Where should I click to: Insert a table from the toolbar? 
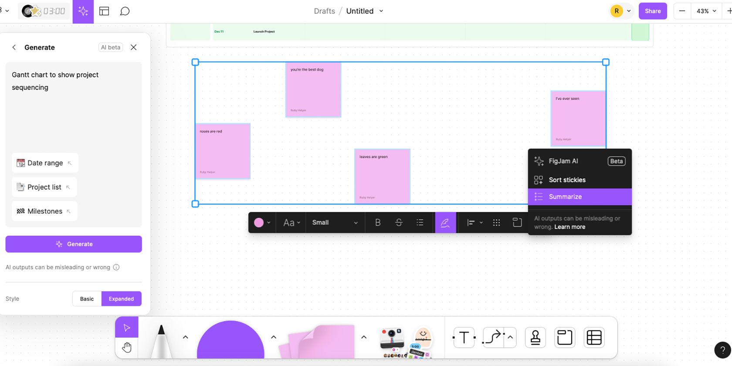(x=594, y=338)
